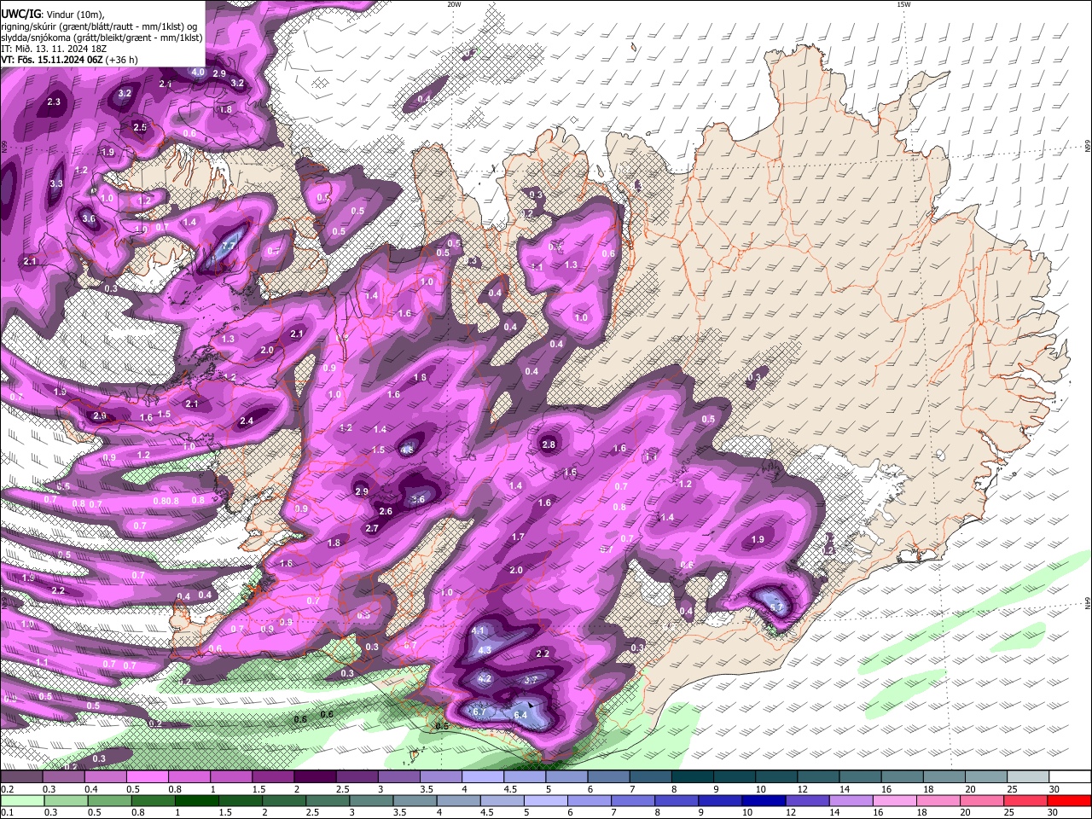Click the IT: Mið. 13. 11. 2024 18Z line
Image resolution: width=1092 pixels, height=819 pixels.
pyautogui.click(x=54, y=49)
